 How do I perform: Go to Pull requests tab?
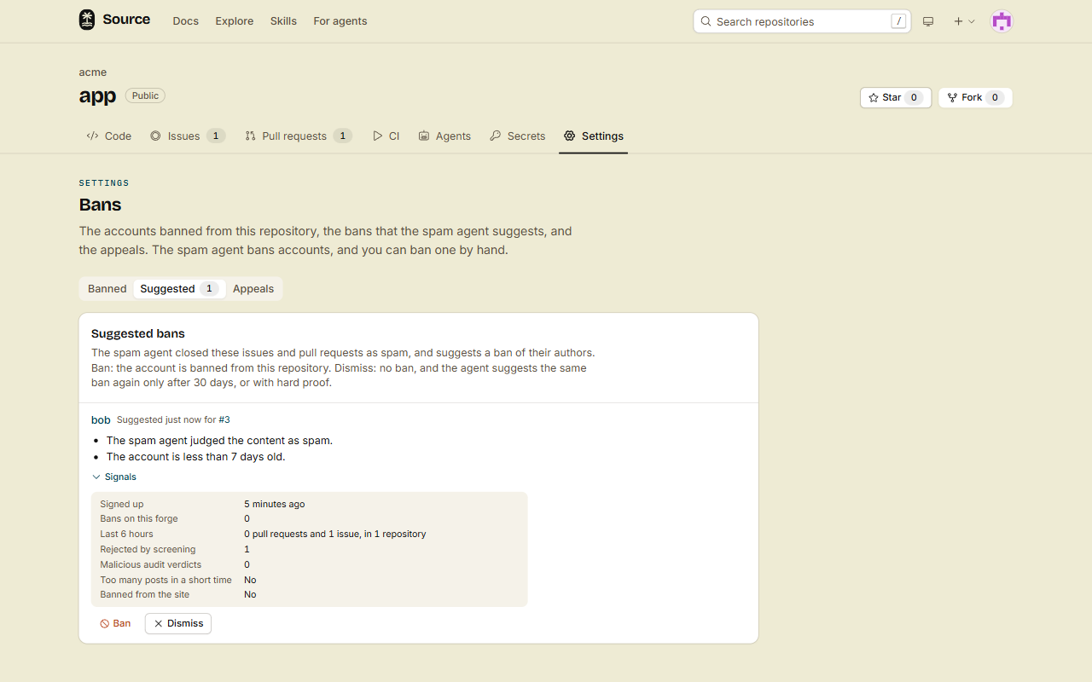click(298, 136)
